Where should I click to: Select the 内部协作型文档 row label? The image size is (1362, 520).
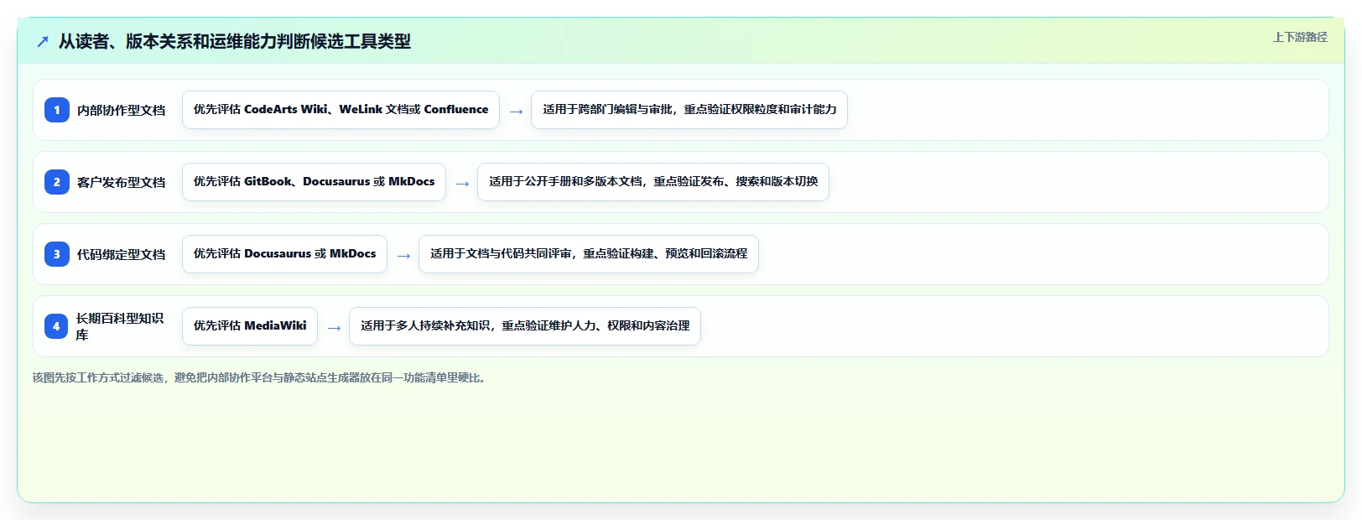[x=122, y=110]
